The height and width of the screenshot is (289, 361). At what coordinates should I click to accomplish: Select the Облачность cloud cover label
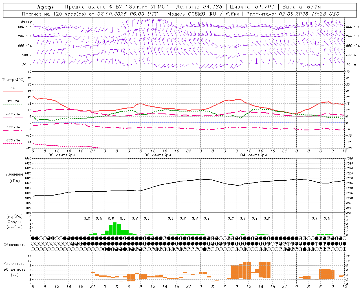(x=14, y=245)
